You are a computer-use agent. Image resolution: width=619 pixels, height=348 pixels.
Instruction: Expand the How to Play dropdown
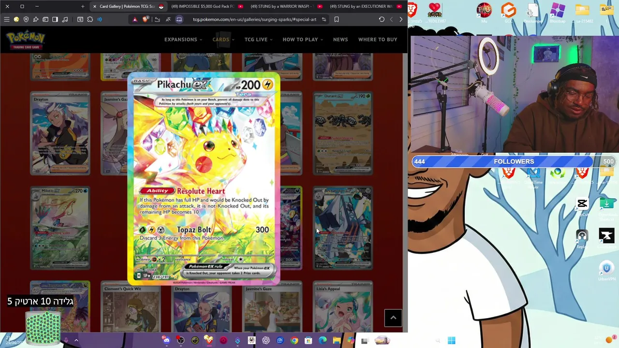(x=303, y=40)
